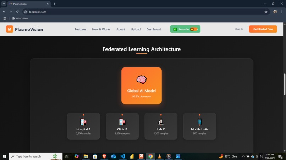Select the Hospital A node card

(x=83, y=126)
